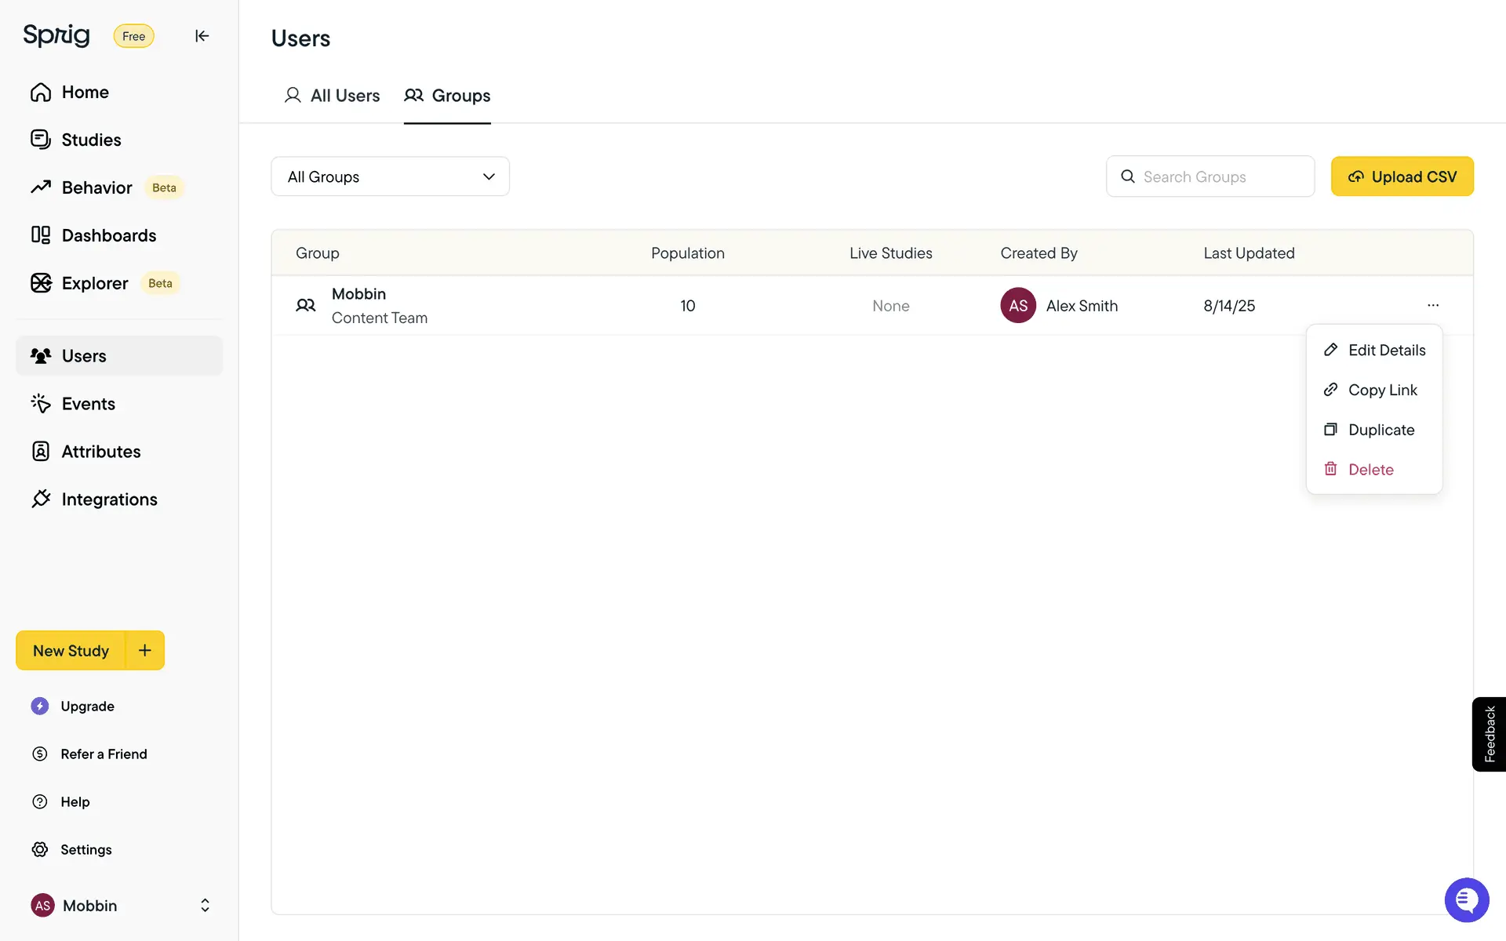Open the chat support bubble
This screenshot has height=941, width=1506.
[1466, 900]
